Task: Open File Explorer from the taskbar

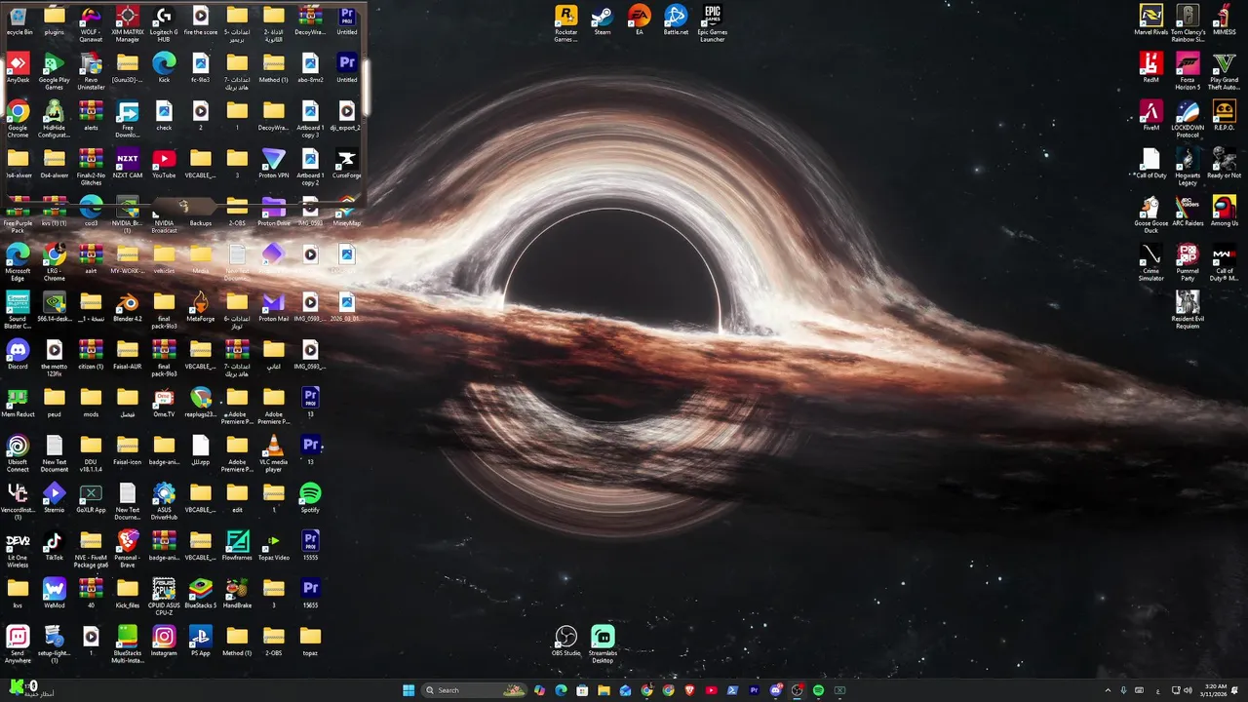Action: 604,690
